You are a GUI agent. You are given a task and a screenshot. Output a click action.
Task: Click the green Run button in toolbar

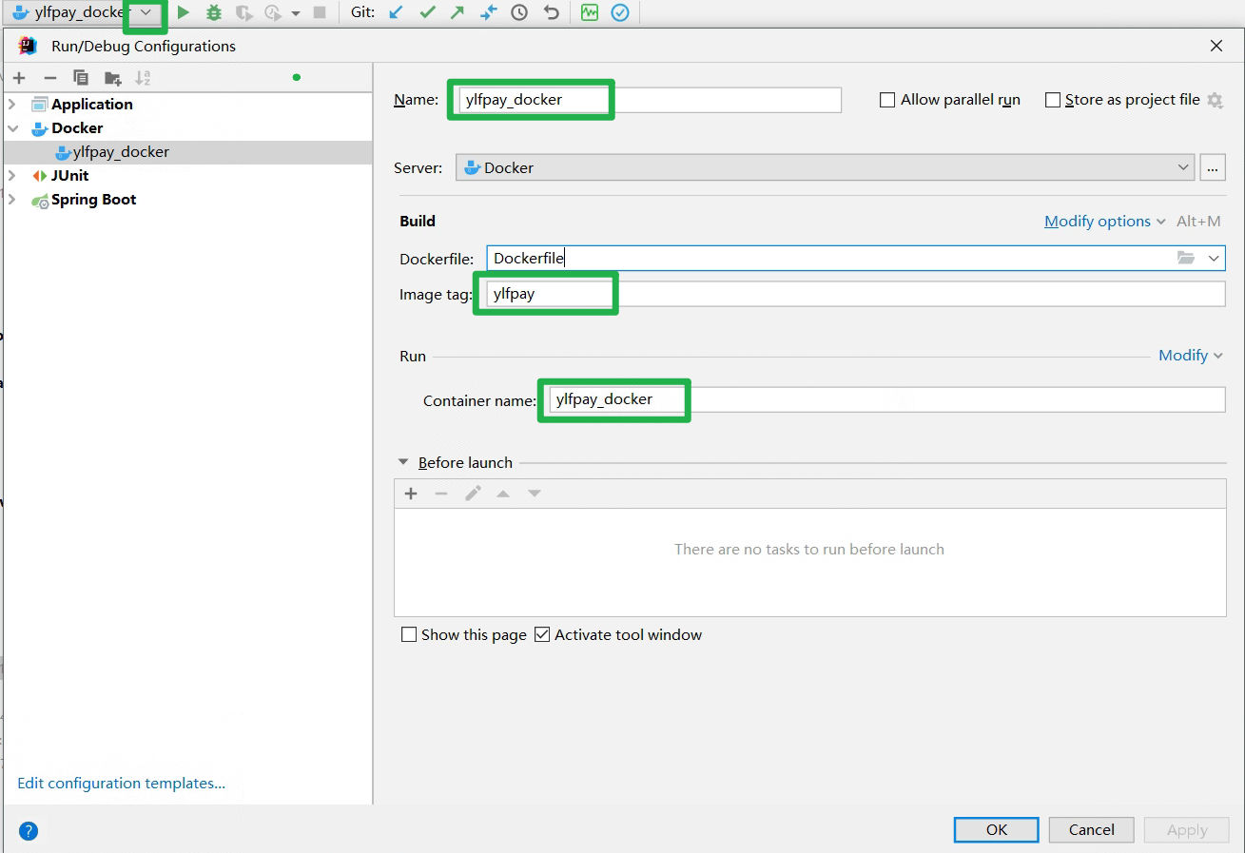184,13
